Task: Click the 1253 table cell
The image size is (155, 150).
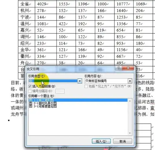Action: pos(124,17)
